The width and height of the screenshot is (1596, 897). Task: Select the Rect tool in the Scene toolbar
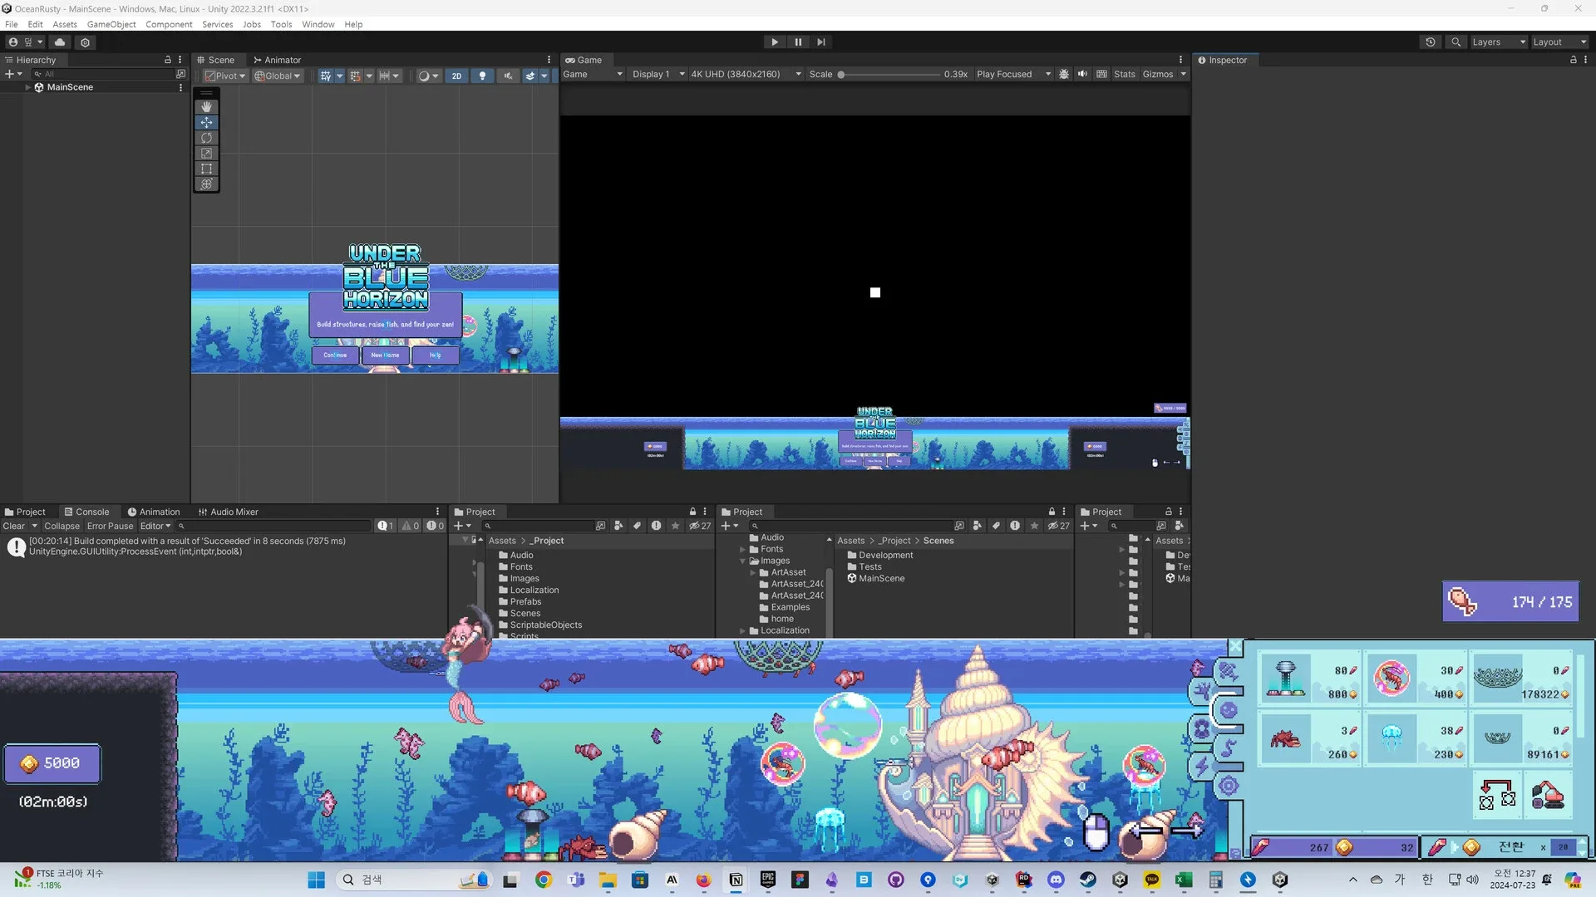pos(206,169)
